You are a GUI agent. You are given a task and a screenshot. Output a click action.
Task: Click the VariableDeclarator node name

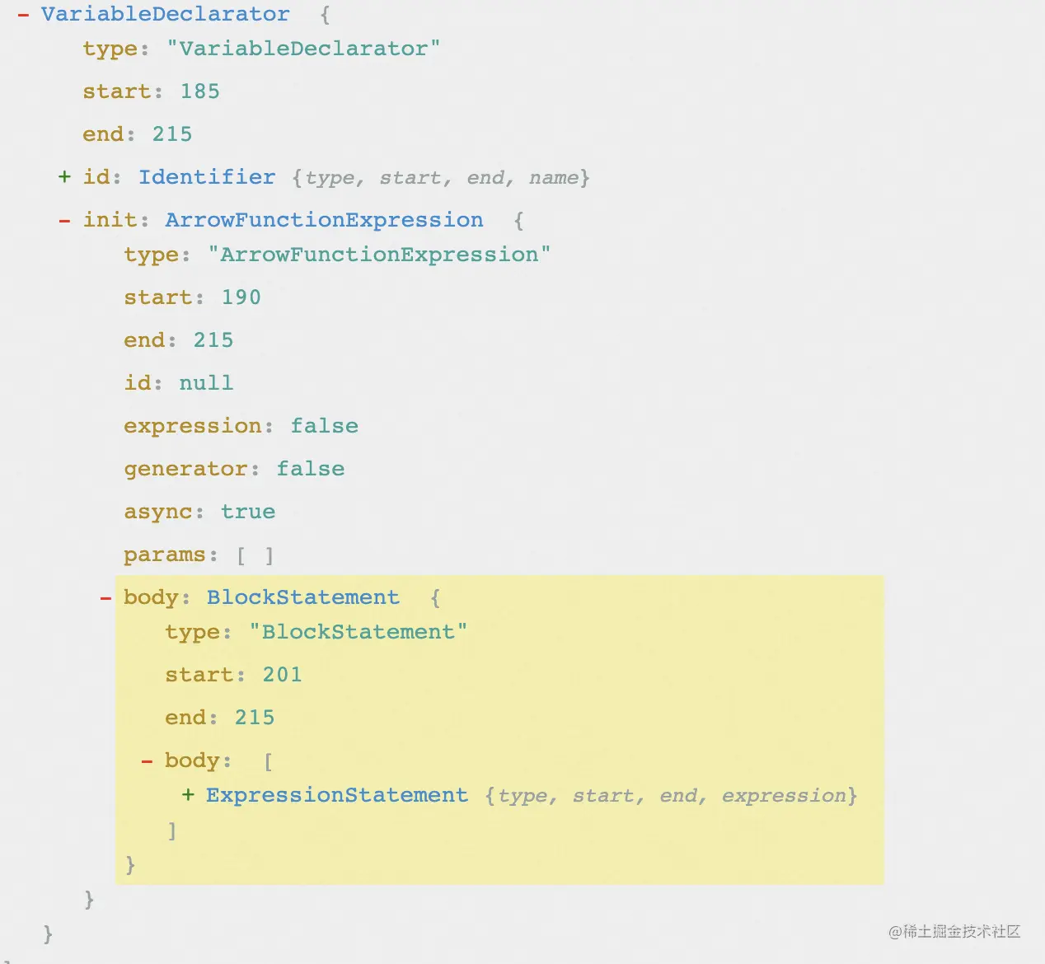pyautogui.click(x=165, y=15)
